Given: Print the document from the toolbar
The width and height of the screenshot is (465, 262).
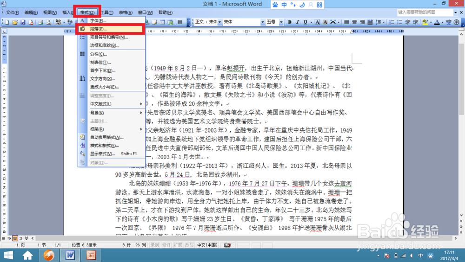Looking at the screenshot, I should click(x=40, y=22).
